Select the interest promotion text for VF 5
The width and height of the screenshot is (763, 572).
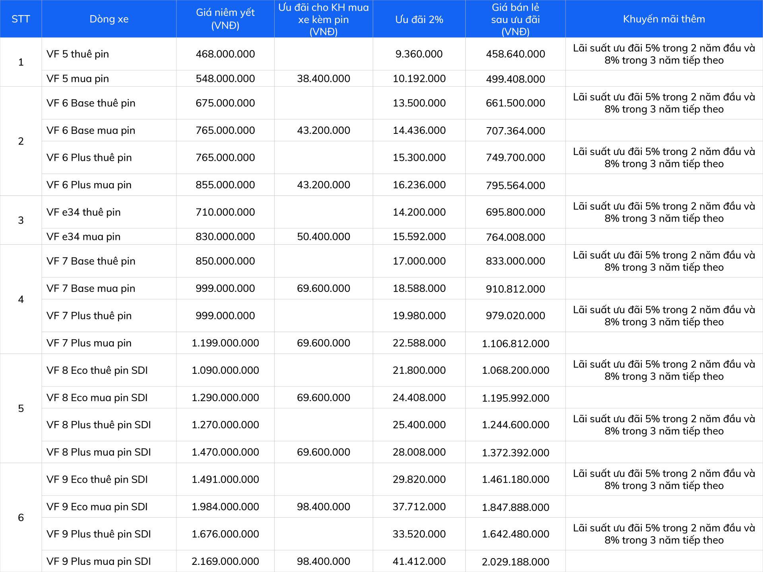[664, 54]
